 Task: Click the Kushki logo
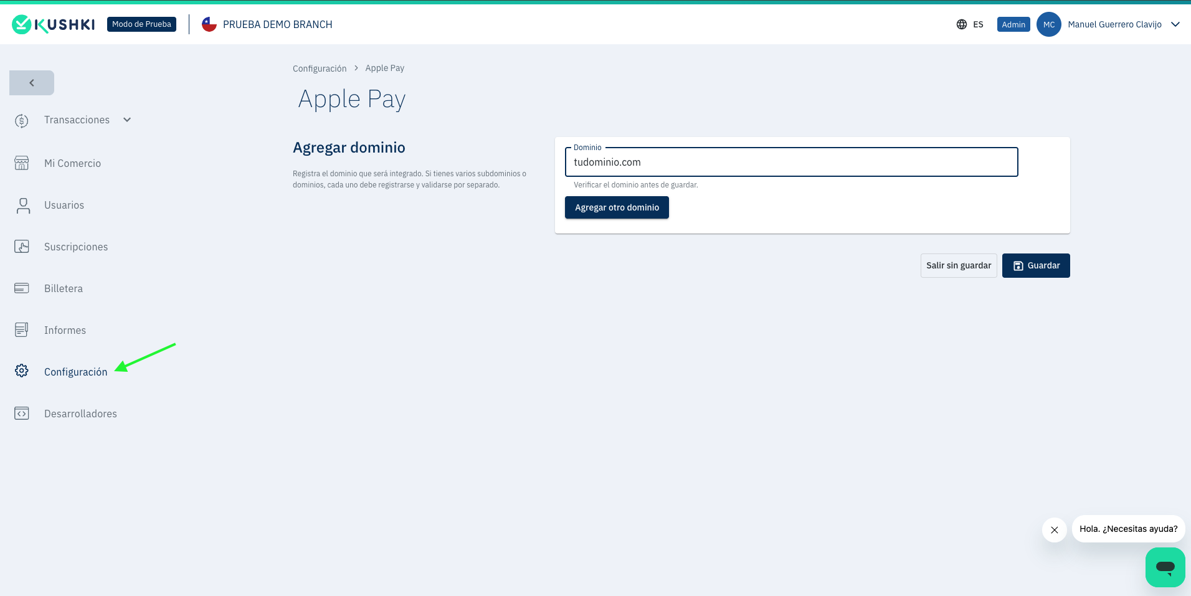53,24
